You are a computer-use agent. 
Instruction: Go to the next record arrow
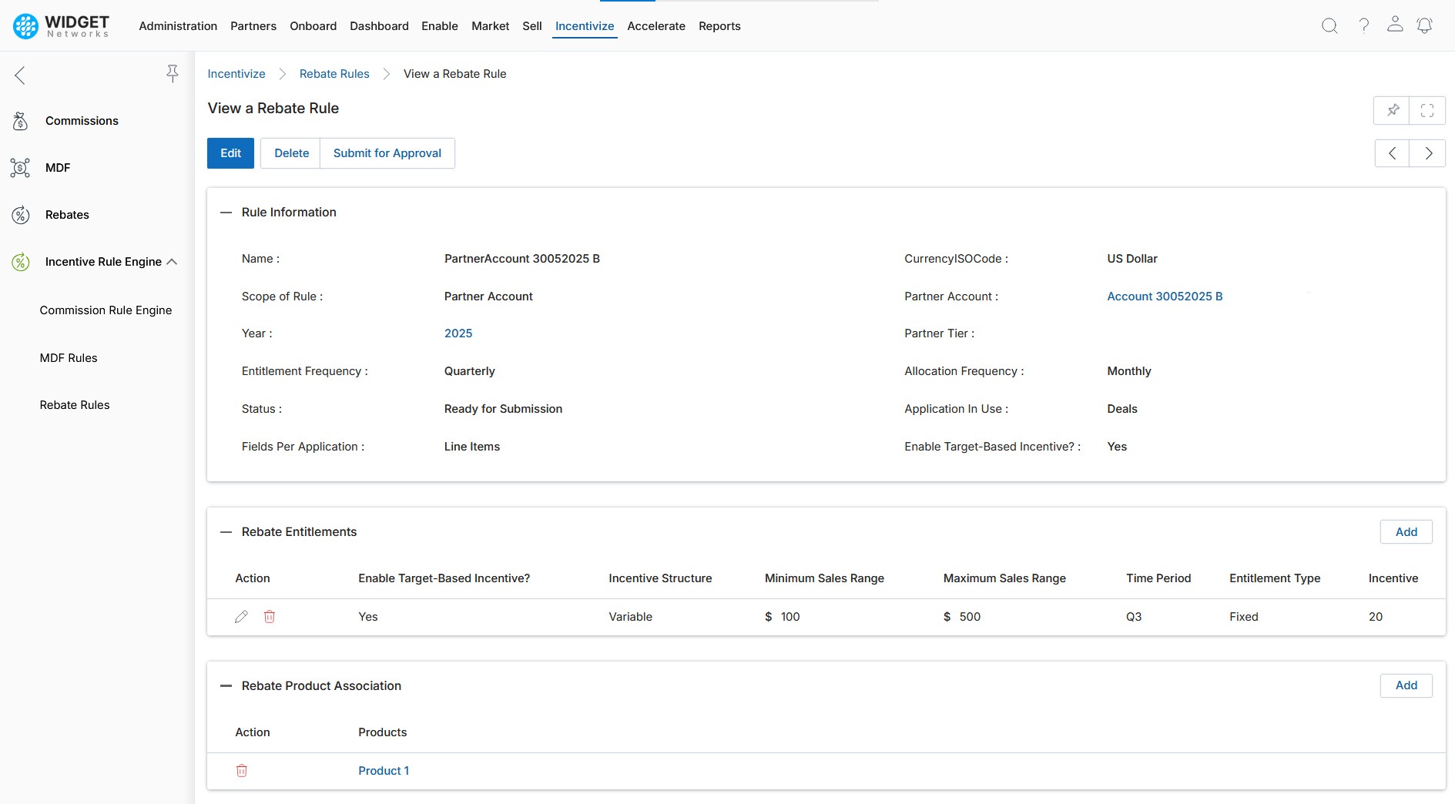click(x=1427, y=153)
